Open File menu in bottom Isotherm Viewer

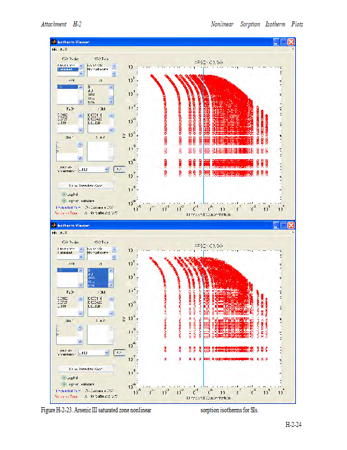55,232
